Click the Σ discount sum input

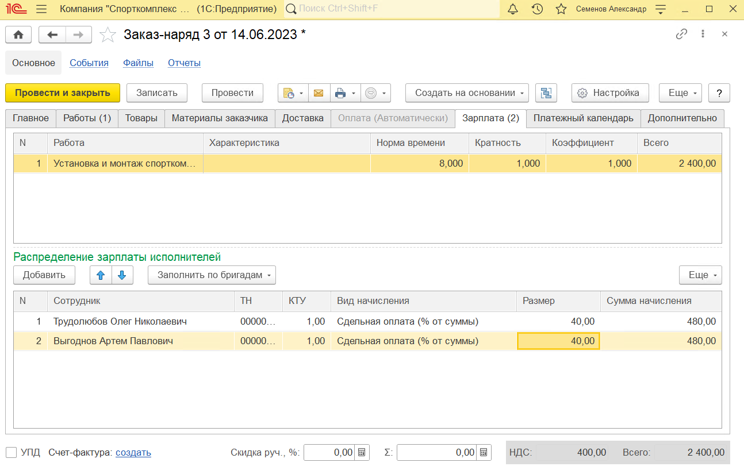pyautogui.click(x=437, y=453)
